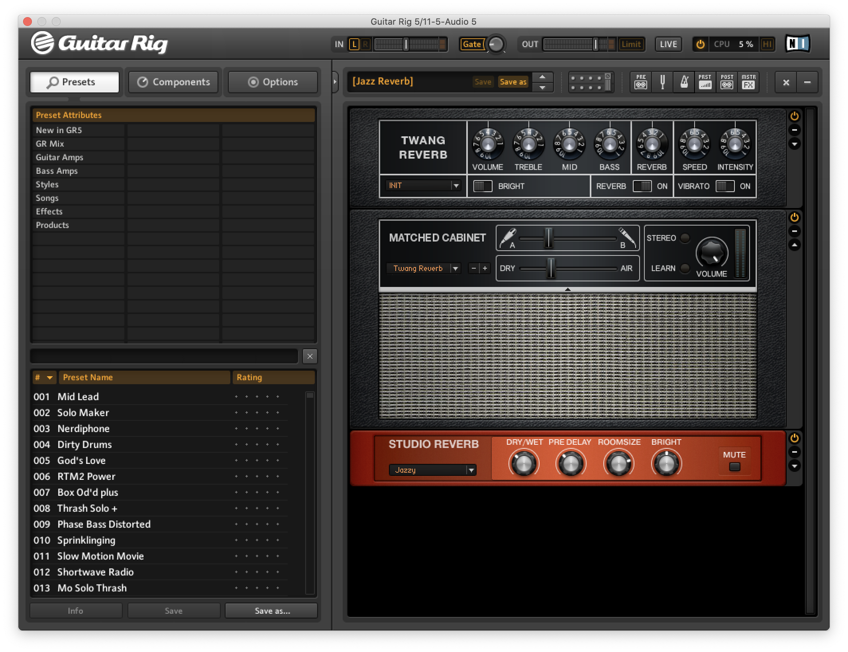Viewport: 848px width, 652px height.
Task: Open the virtual rig kontrol view
Action: click(591, 82)
